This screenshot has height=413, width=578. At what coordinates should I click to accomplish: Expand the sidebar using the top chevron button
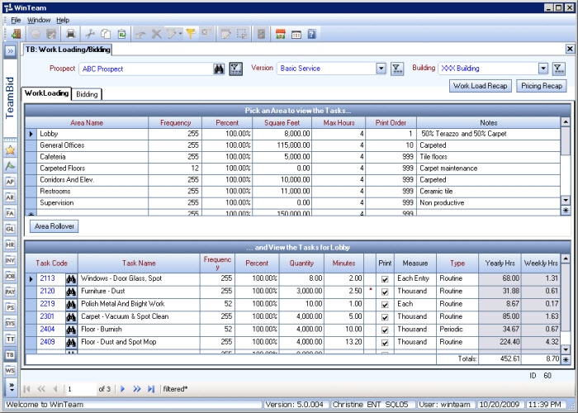[x=10, y=51]
